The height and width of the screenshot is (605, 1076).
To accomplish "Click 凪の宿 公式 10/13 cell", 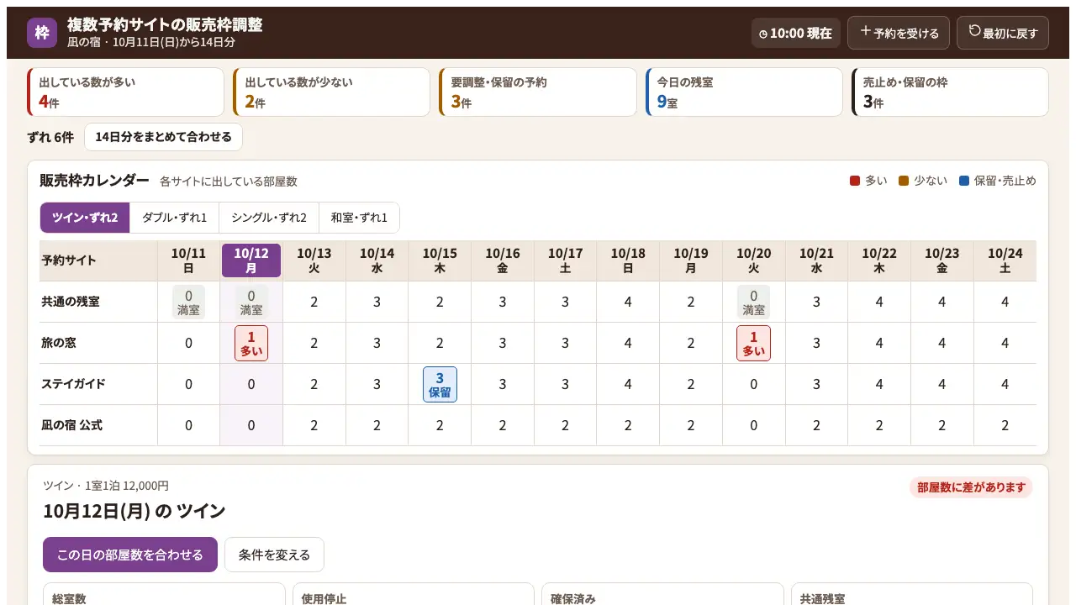I will [314, 425].
